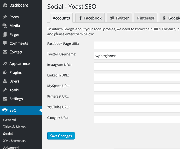Click the Posts pushpin icon
Image resolution: width=180 pixels, height=149 pixels.
[x=5, y=17]
